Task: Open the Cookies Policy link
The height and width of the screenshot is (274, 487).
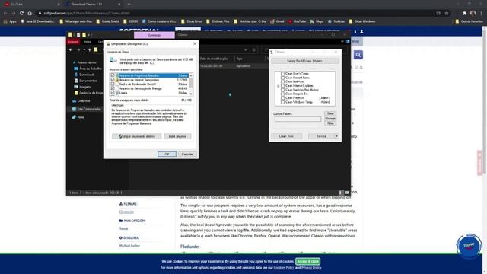Action: click(x=284, y=268)
